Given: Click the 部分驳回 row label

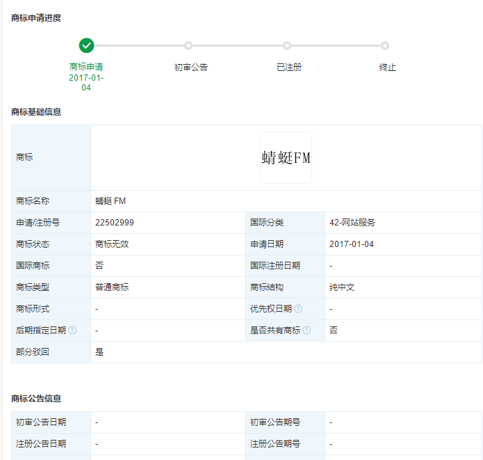Looking at the screenshot, I should [33, 352].
